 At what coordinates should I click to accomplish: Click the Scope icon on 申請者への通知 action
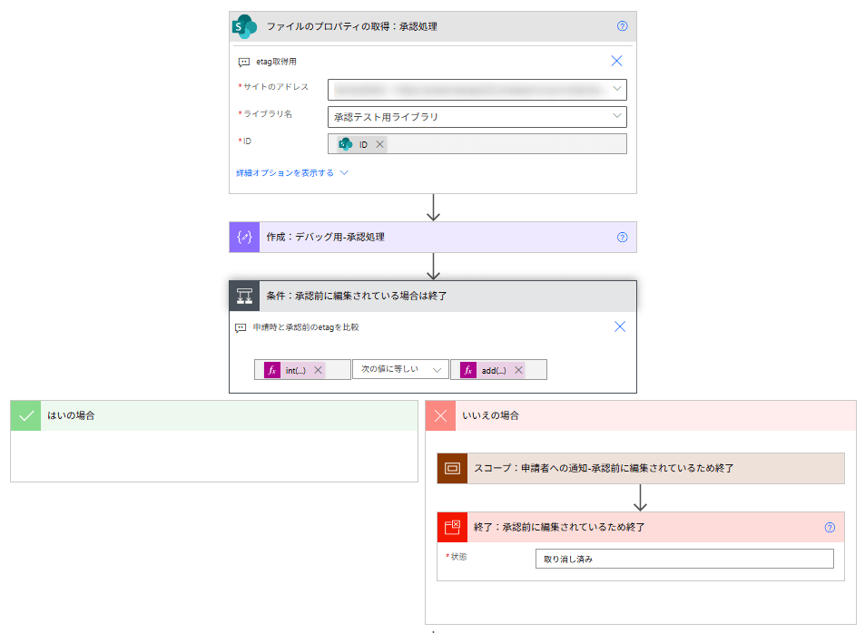coord(452,469)
